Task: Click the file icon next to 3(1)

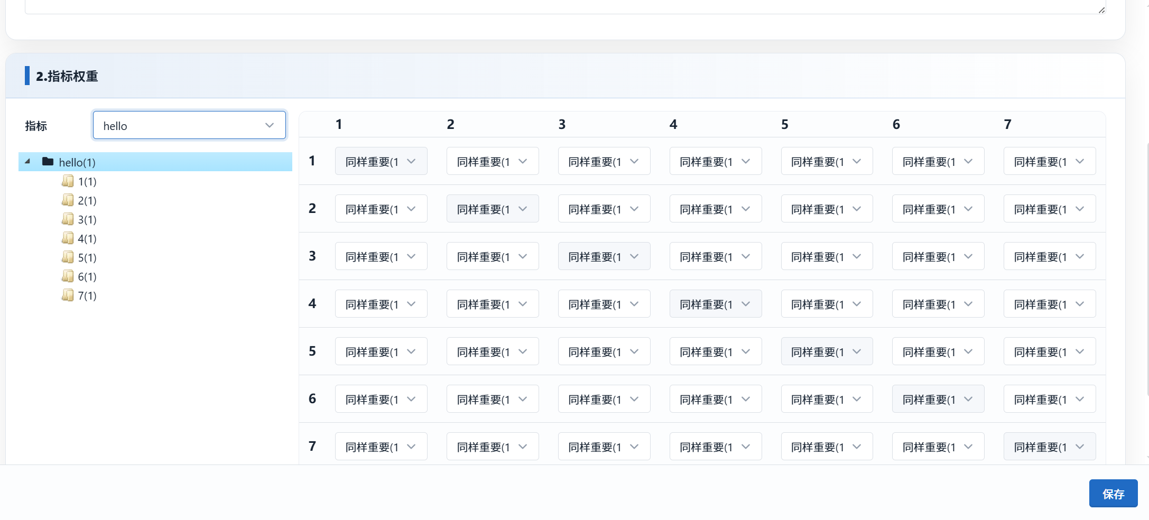Action: pos(68,219)
